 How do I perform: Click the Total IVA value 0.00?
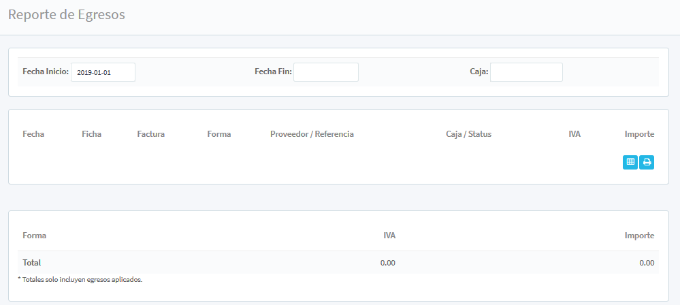tap(388, 262)
